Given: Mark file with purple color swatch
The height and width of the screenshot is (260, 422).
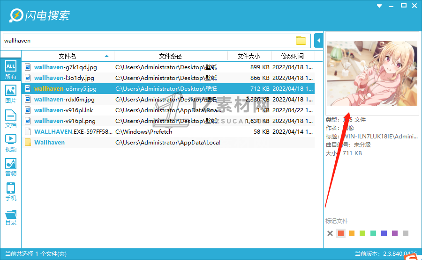Looking at the screenshot, I should [394, 233].
